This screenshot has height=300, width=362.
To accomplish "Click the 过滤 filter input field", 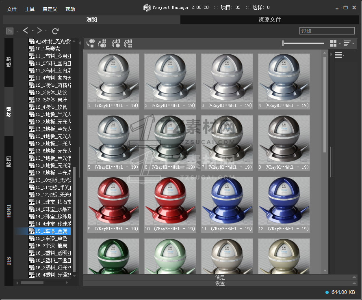I will tap(327, 31).
